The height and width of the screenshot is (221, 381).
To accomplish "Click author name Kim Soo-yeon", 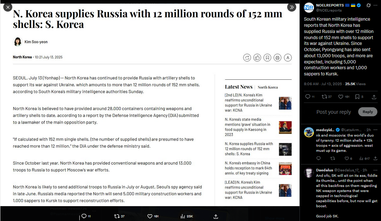I will click(x=36, y=42).
